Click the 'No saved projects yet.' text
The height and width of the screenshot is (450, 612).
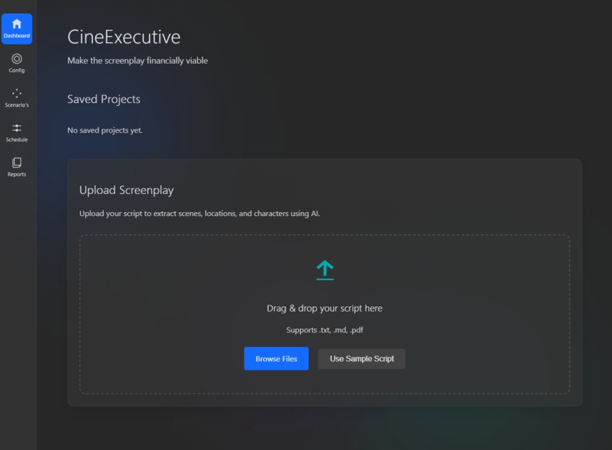click(x=105, y=130)
